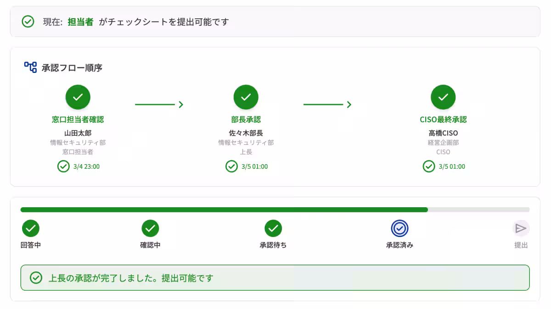The width and height of the screenshot is (551, 309).
Task: Click the green progress bar
Action: click(224, 210)
